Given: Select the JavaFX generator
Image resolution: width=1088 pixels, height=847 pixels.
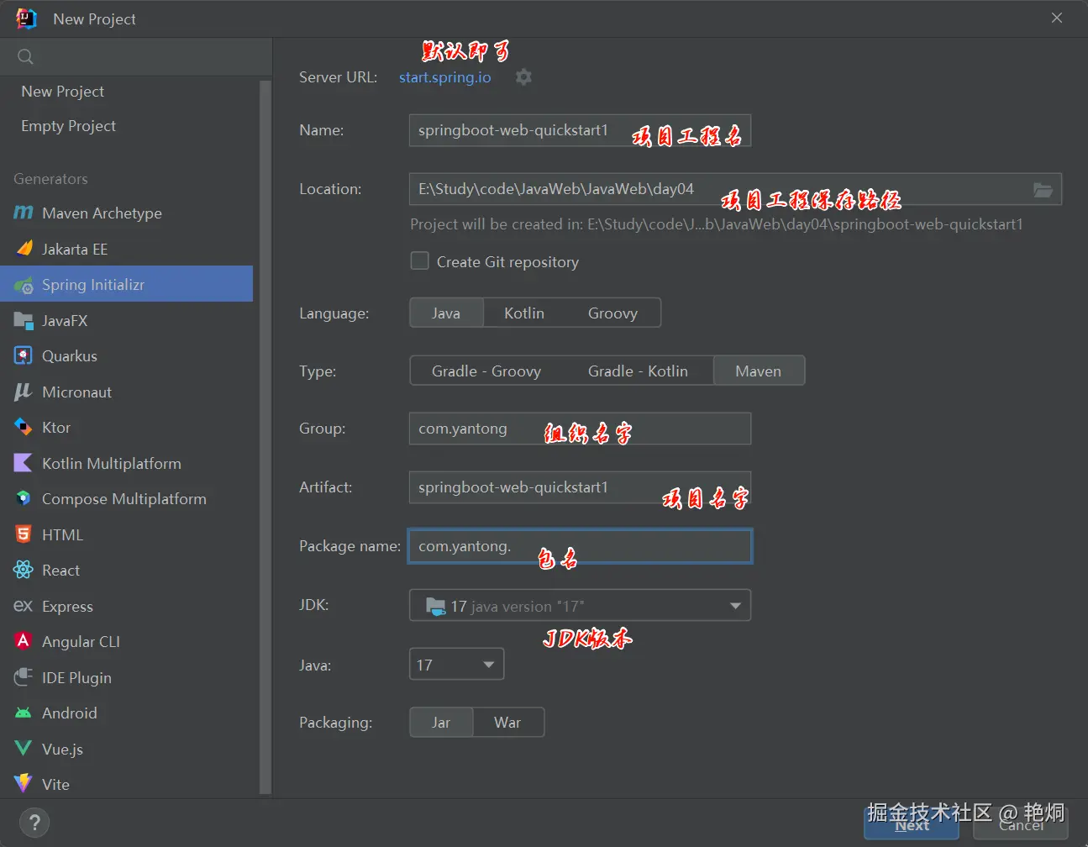Looking at the screenshot, I should click(127, 320).
